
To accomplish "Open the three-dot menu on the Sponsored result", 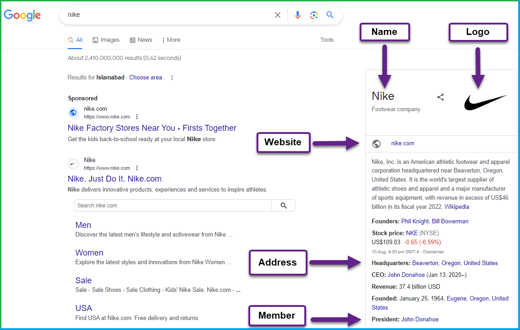I will click(x=137, y=117).
